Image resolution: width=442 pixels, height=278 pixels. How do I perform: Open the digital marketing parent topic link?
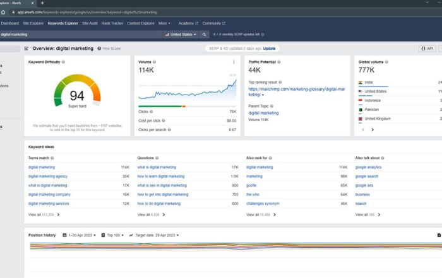pos(263,113)
